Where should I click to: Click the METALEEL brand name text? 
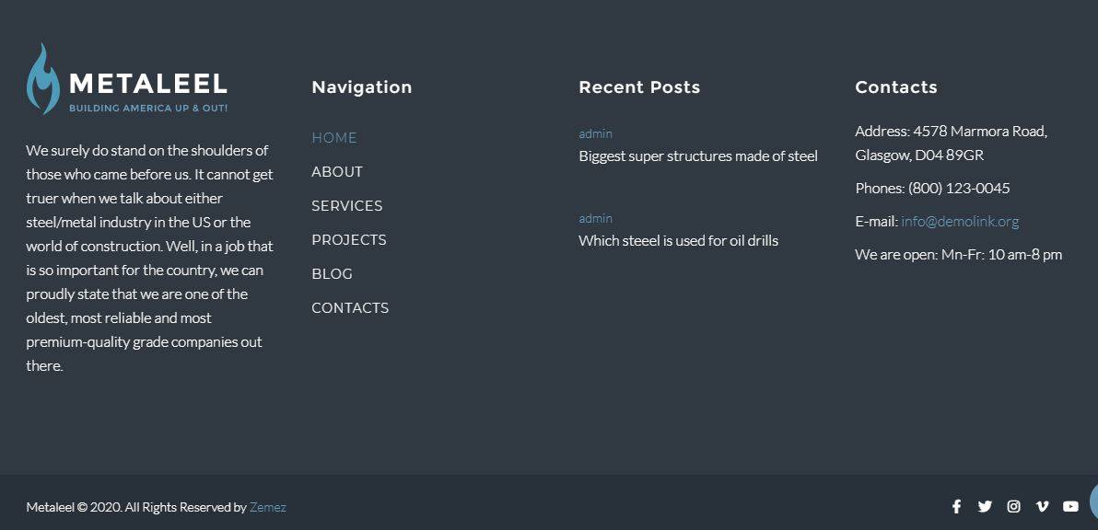pyautogui.click(x=148, y=85)
